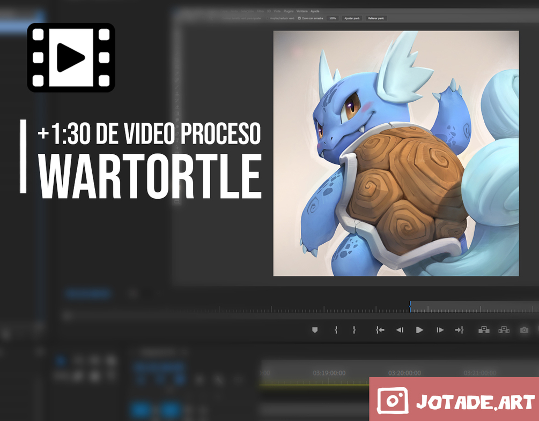Click timecode 03:21:00:00 on timeline ruler
The image size is (539, 421).
coord(480,373)
